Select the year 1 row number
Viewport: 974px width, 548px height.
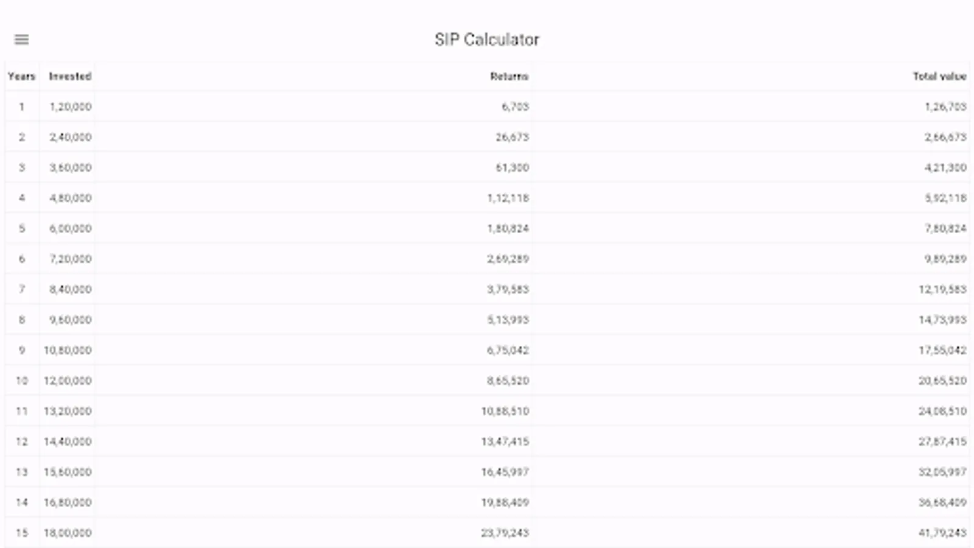point(21,107)
